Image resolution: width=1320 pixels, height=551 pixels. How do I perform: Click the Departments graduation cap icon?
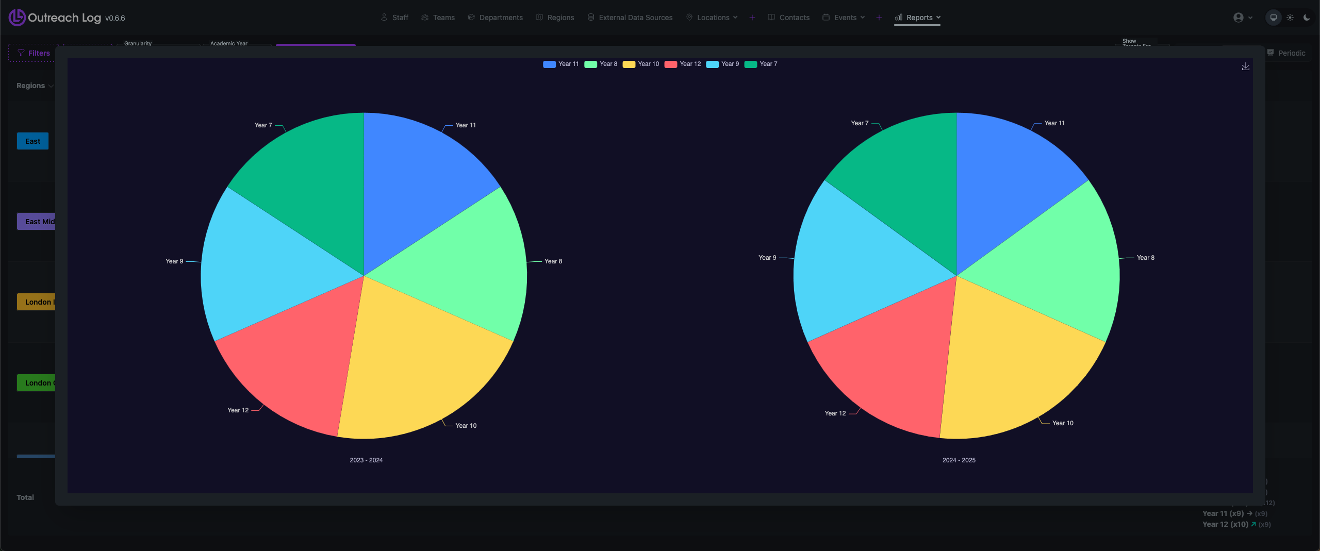(x=471, y=18)
